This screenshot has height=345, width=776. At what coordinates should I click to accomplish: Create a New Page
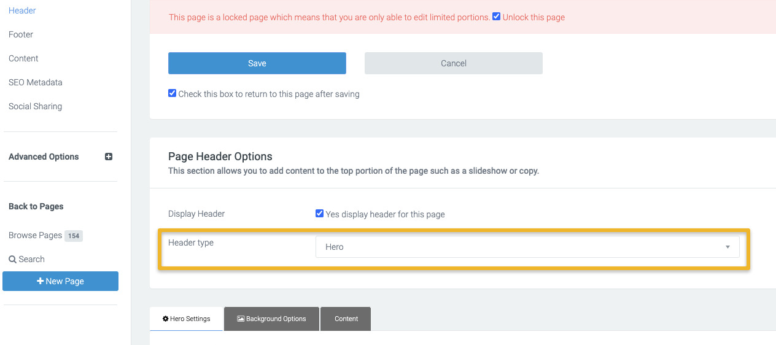tap(60, 281)
